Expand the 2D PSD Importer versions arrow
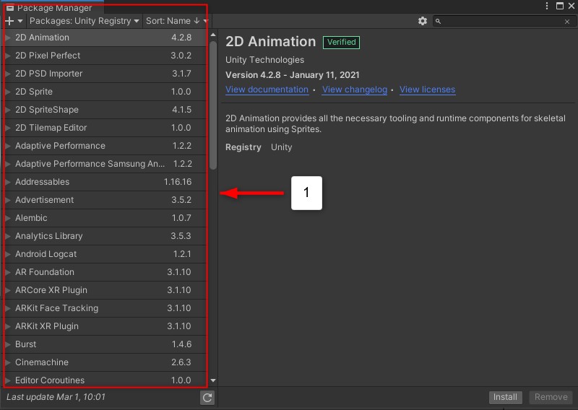The height and width of the screenshot is (410, 578). [8, 74]
